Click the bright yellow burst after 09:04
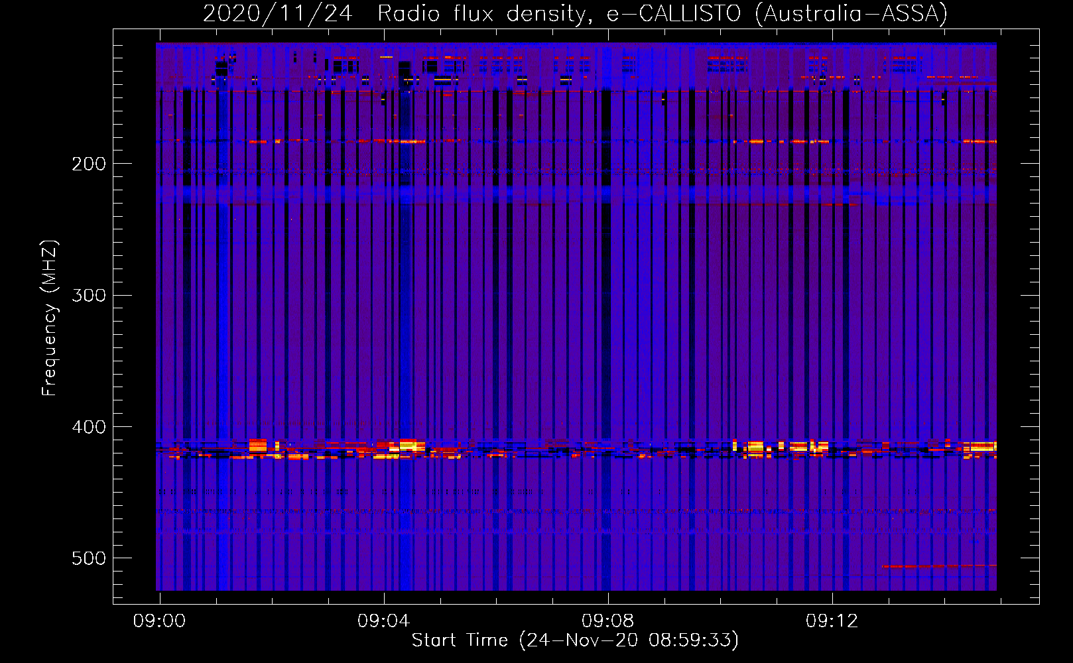1073x663 pixels. pyautogui.click(x=409, y=445)
